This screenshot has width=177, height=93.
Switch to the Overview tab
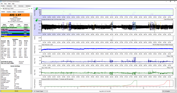tap(21, 6)
